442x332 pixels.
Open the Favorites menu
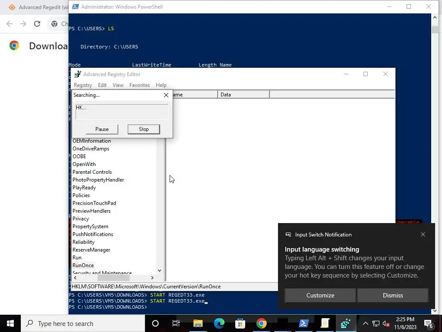[x=139, y=85]
